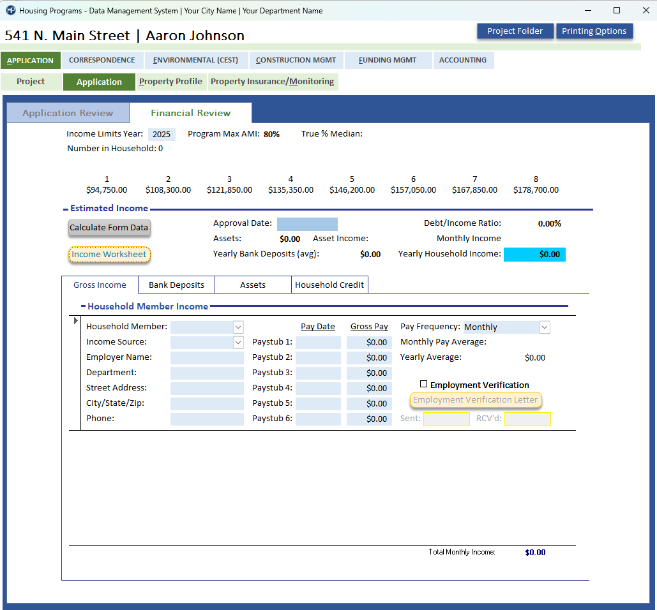The width and height of the screenshot is (657, 610).
Task: Select the Gross Income tab
Action: [100, 285]
